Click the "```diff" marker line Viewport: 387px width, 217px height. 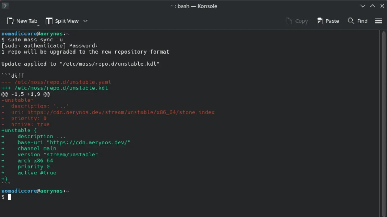click(x=13, y=76)
